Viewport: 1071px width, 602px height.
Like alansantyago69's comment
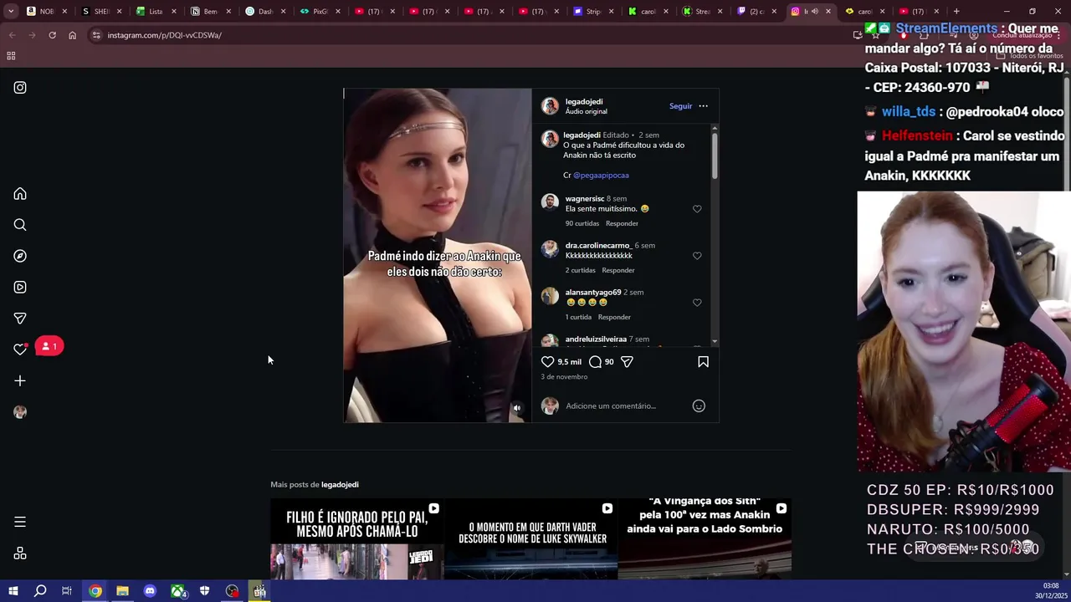697,303
